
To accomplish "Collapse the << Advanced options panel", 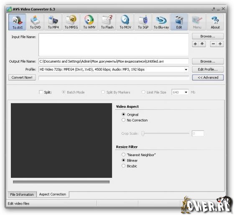I will pyautogui.click(x=208, y=78).
